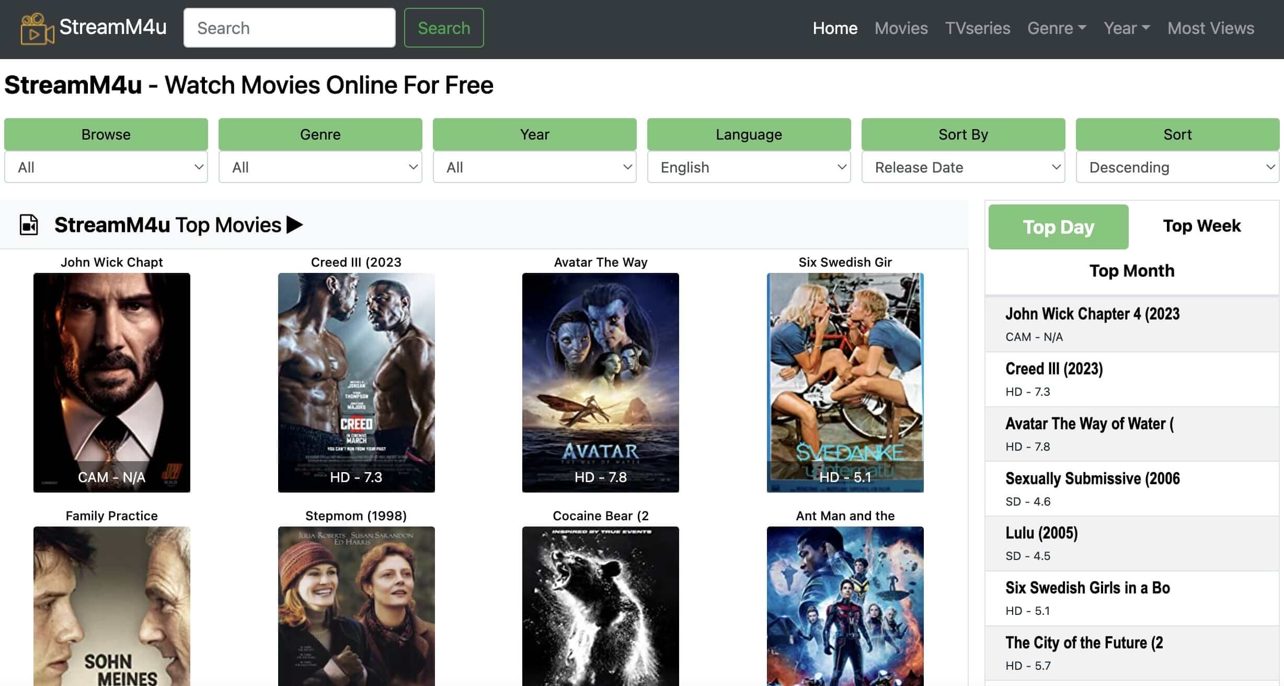Click the film file icon beside Top Movies

(29, 225)
